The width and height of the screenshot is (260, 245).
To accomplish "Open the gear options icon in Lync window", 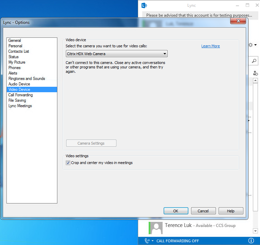I will pyautogui.click(x=250, y=45).
